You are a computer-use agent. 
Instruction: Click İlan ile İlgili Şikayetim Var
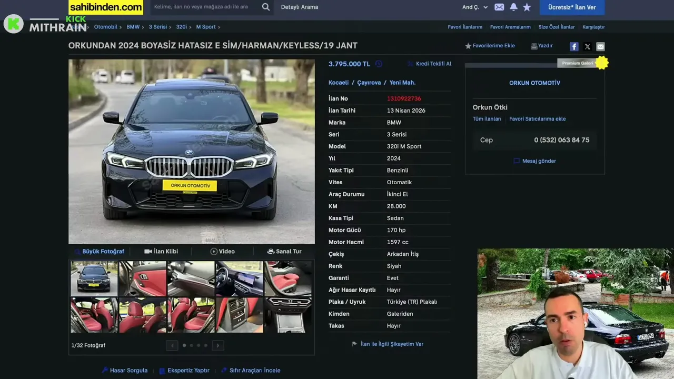coord(388,344)
